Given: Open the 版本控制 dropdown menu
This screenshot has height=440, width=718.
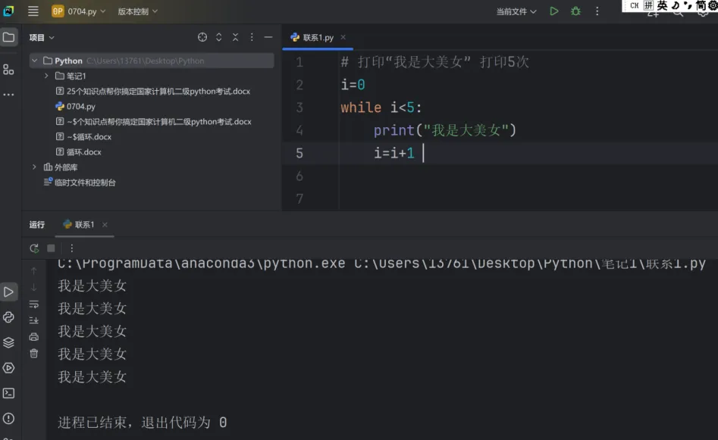Looking at the screenshot, I should 137,11.
